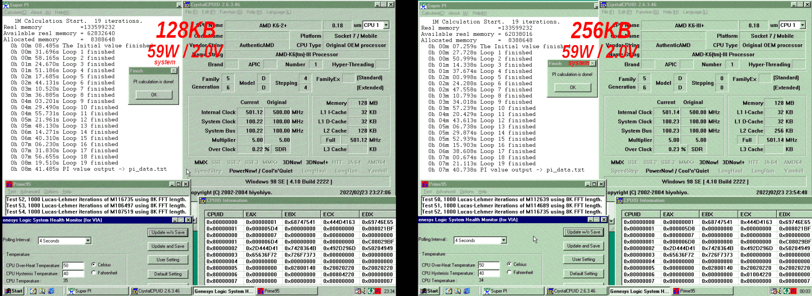Screen dimensions: 812x296
Task: Click clock showing 00:03 in taskbar
Action: click(x=804, y=291)
